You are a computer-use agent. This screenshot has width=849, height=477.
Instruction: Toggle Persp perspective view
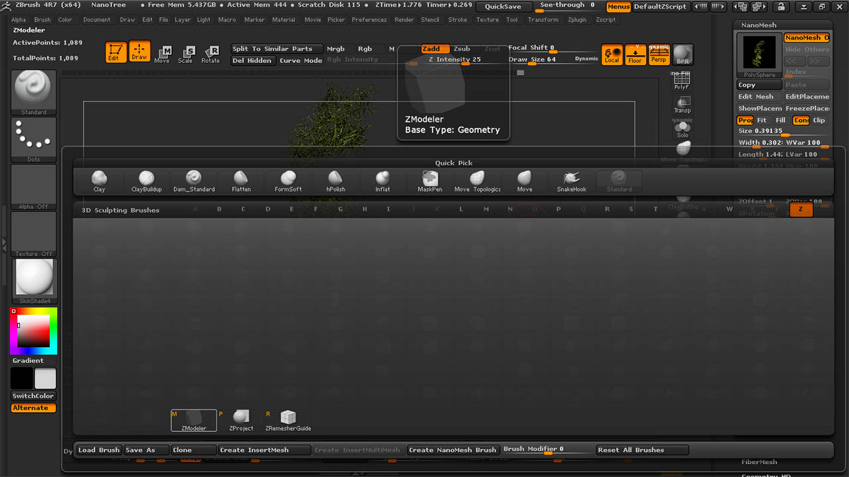[x=659, y=54]
